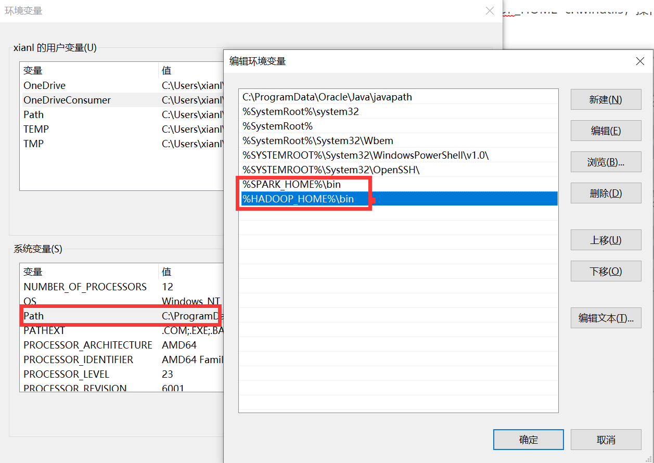This screenshot has height=463, width=654.
Task: Select PROCESSOR_IDENTIFIER system variable
Action: [121, 359]
